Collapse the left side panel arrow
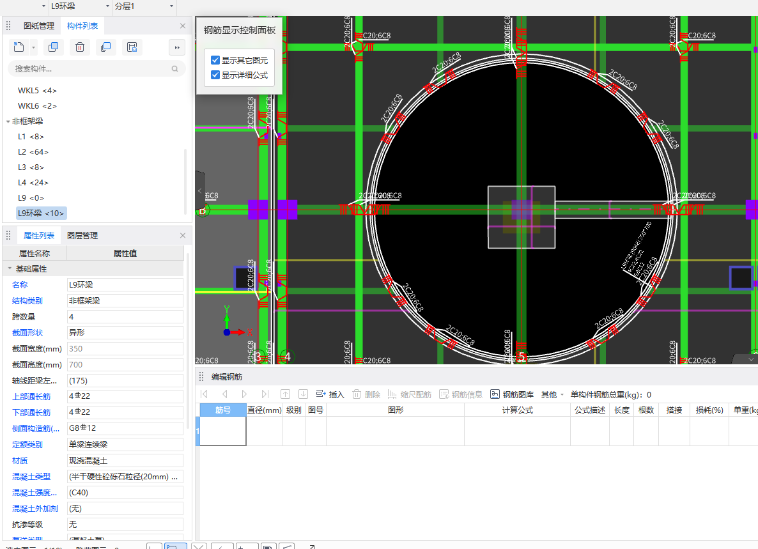The width and height of the screenshot is (758, 549). point(200,191)
